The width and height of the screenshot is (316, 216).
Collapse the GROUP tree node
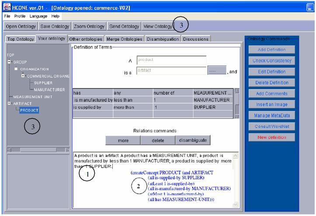coord(9,62)
